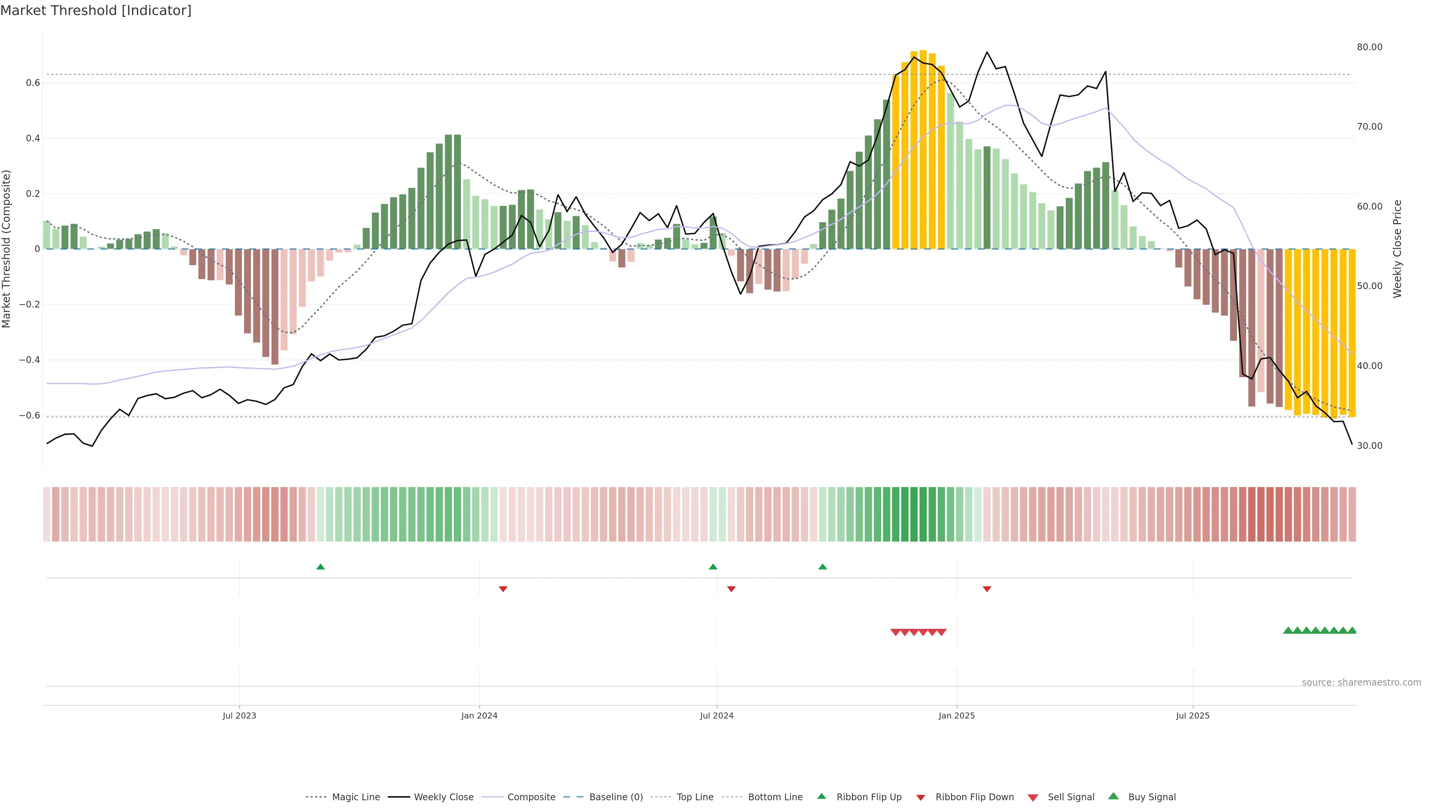
Task: Toggle the Weekly Close legend entry
Action: [443, 797]
